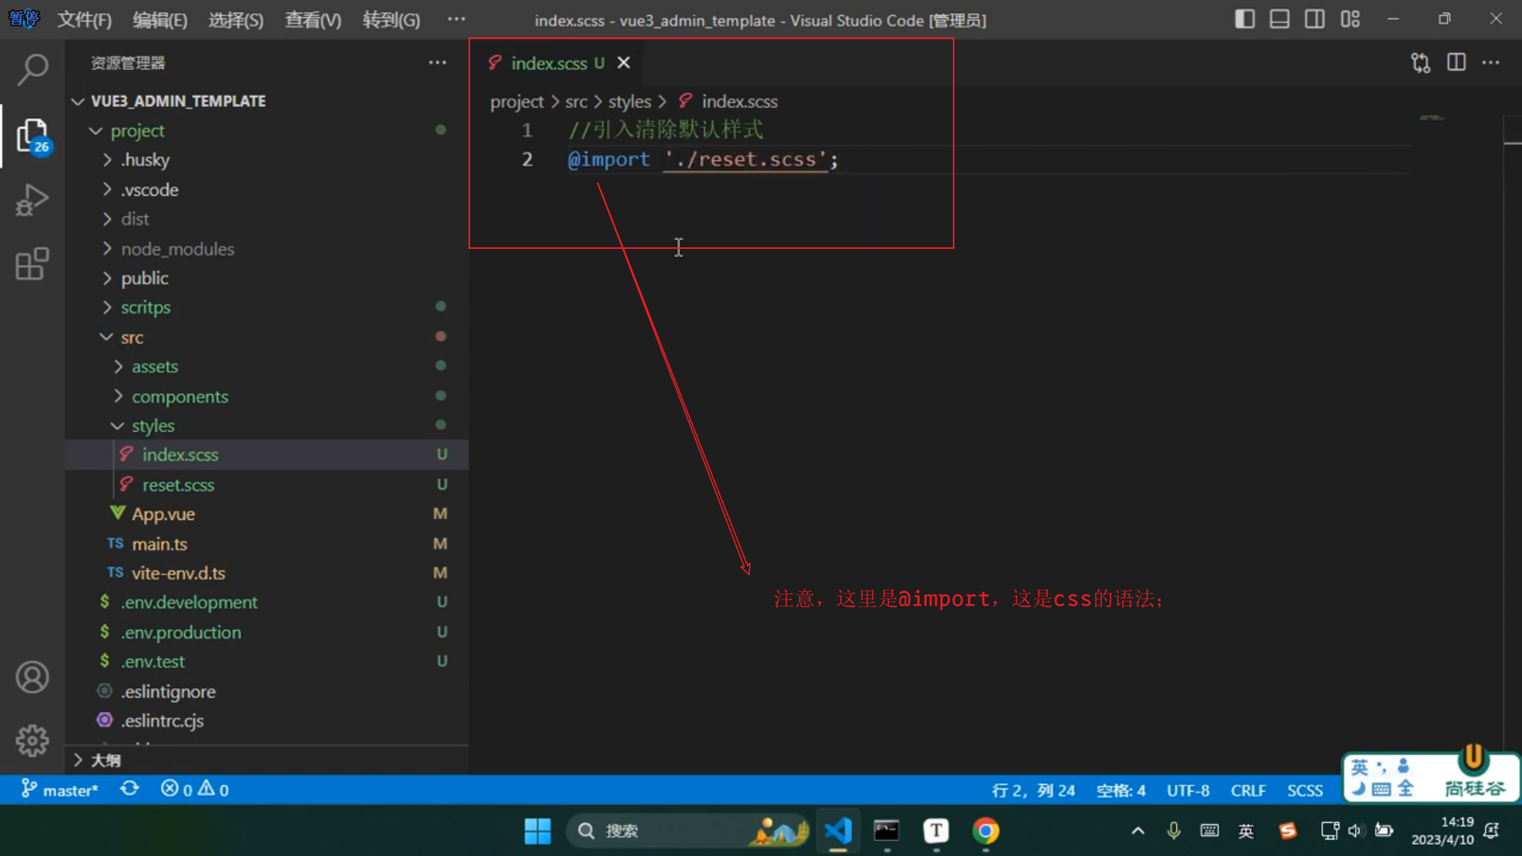The image size is (1522, 856).
Task: Open the errors and warnings indicator
Action: pos(195,789)
